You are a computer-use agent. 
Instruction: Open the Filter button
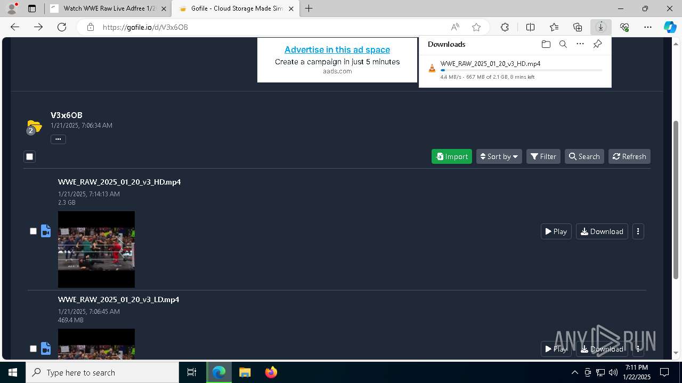543,156
